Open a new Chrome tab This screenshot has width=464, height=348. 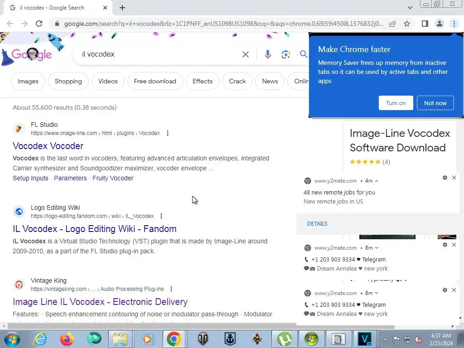122,8
